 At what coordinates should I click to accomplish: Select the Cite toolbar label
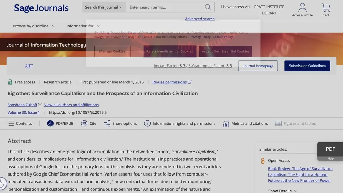point(93,123)
